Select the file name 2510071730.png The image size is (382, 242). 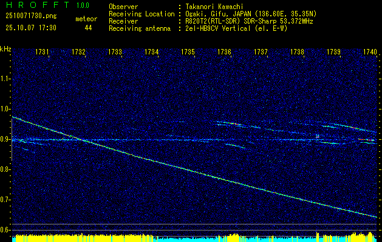(31, 16)
